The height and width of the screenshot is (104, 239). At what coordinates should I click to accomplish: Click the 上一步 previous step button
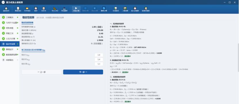click(x=42, y=72)
